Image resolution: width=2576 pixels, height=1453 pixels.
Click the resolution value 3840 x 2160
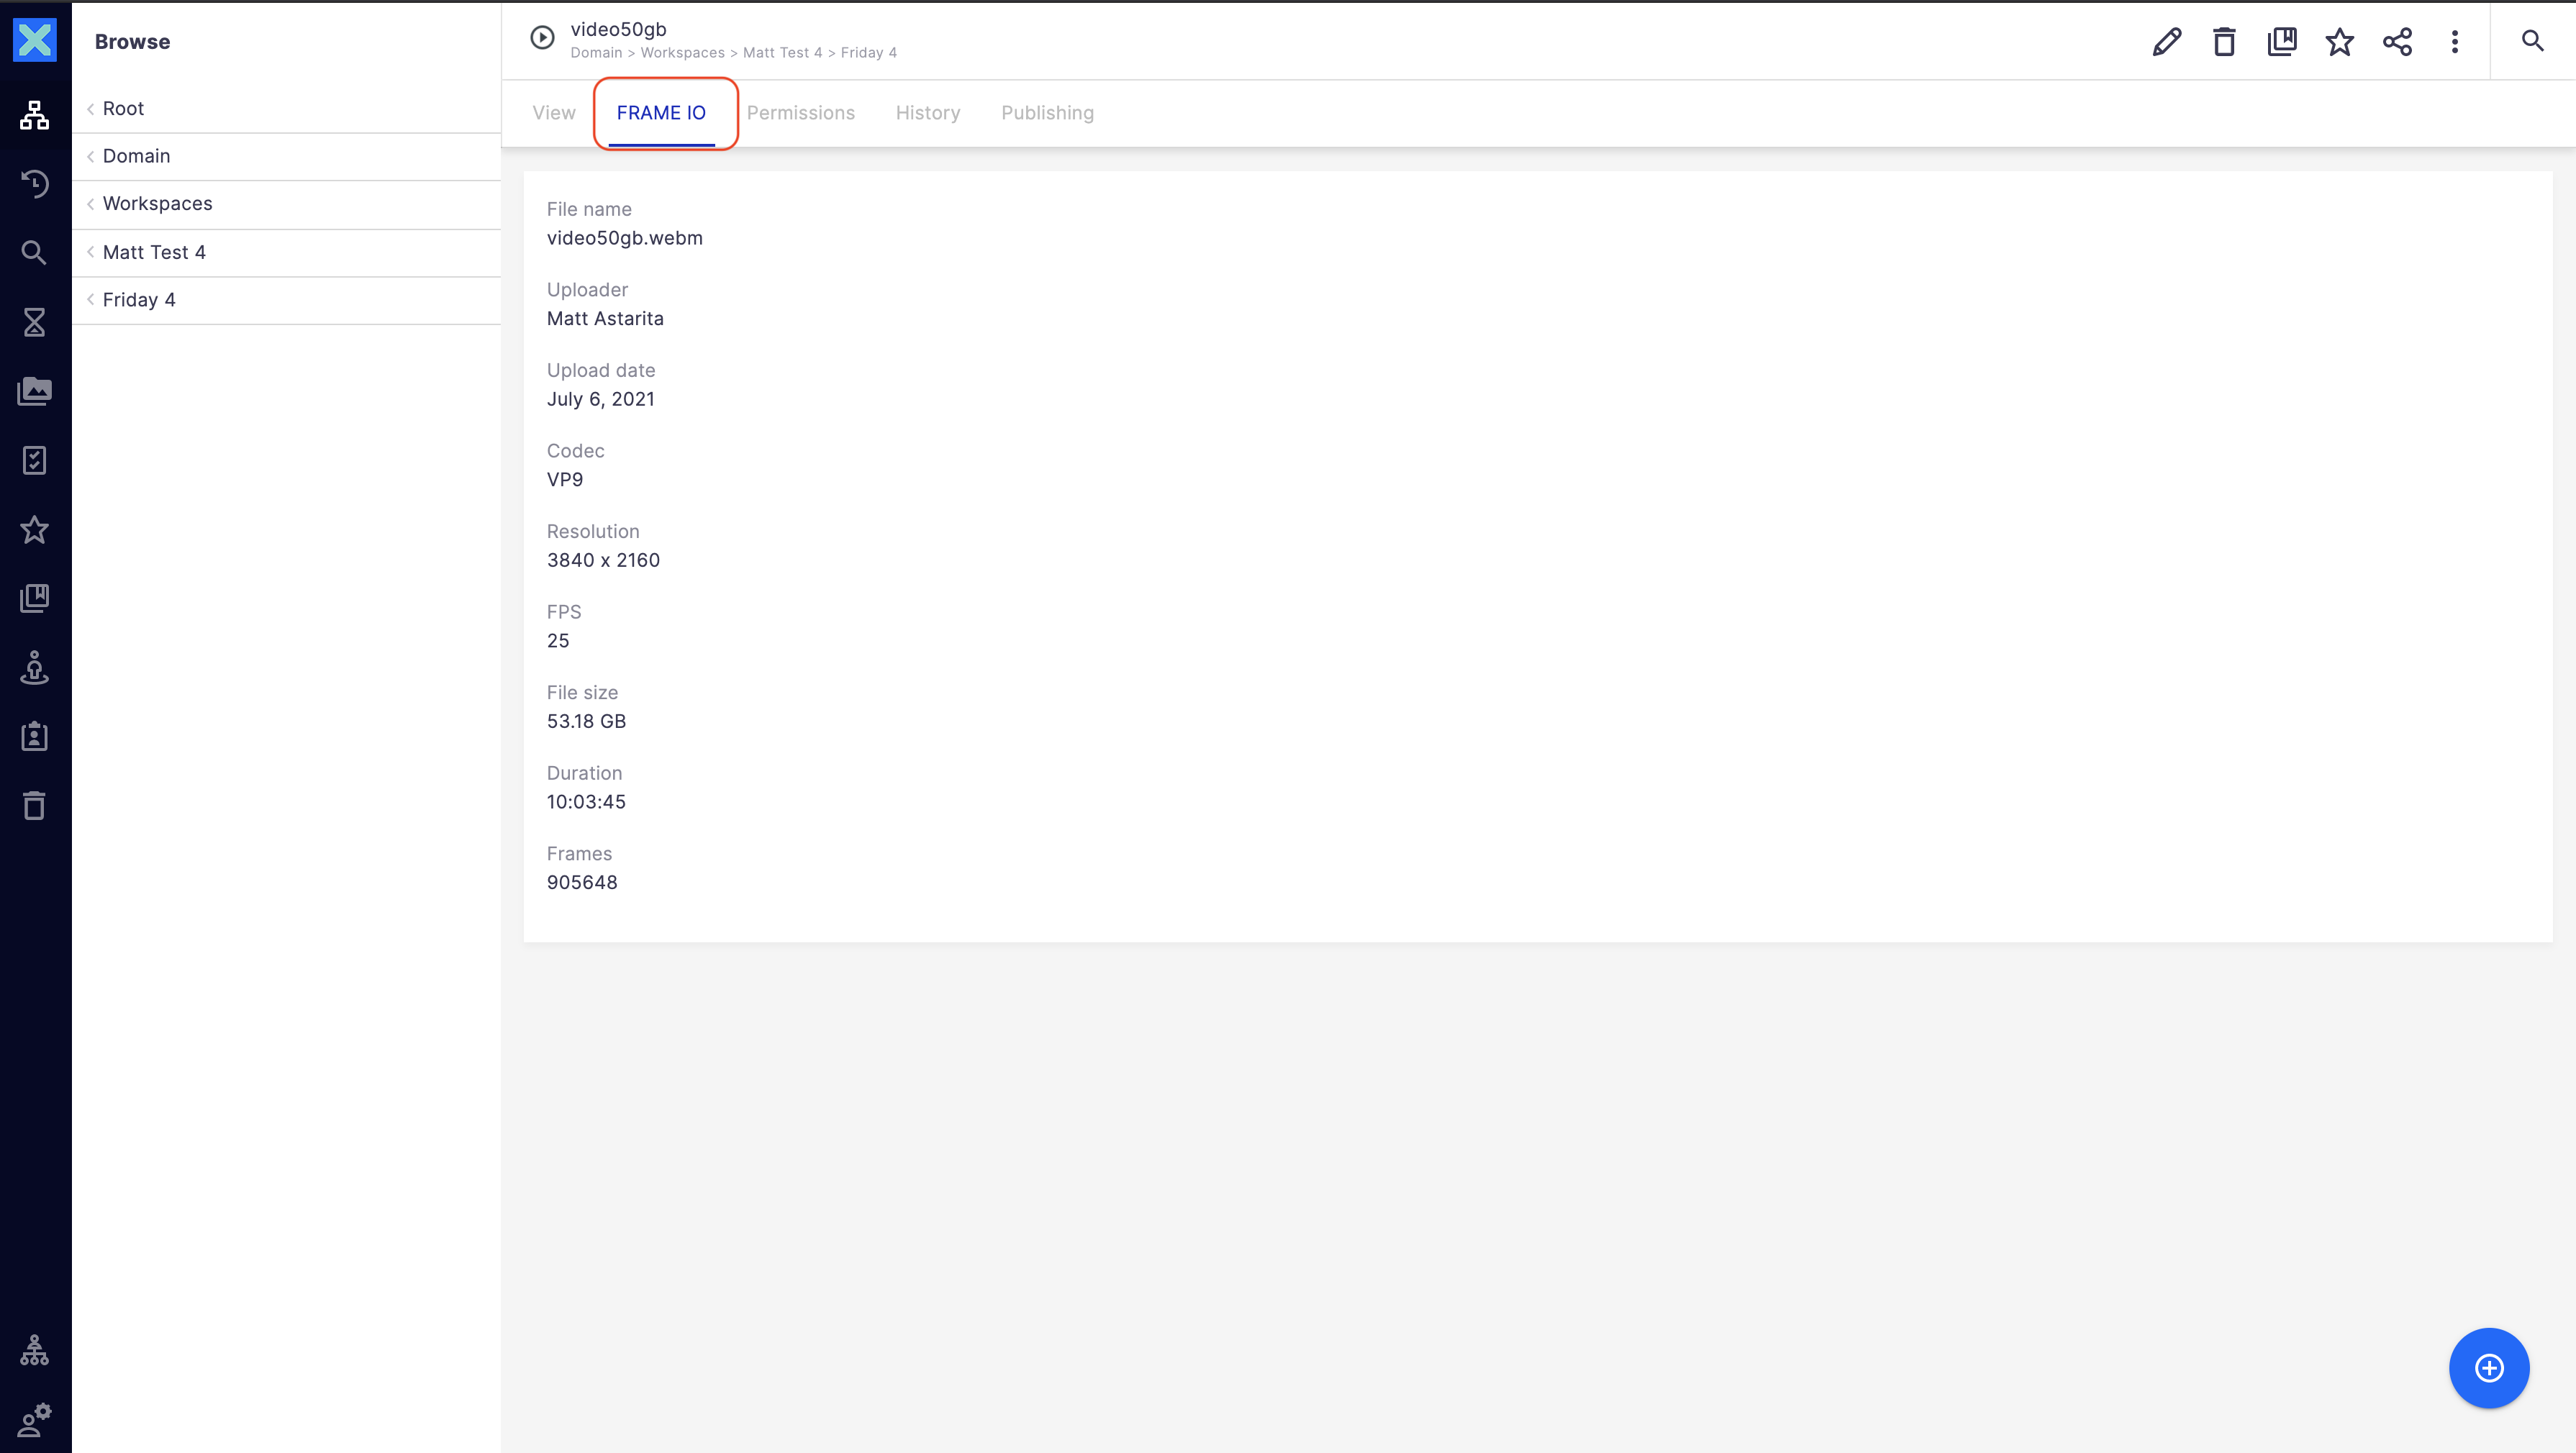(x=603, y=560)
